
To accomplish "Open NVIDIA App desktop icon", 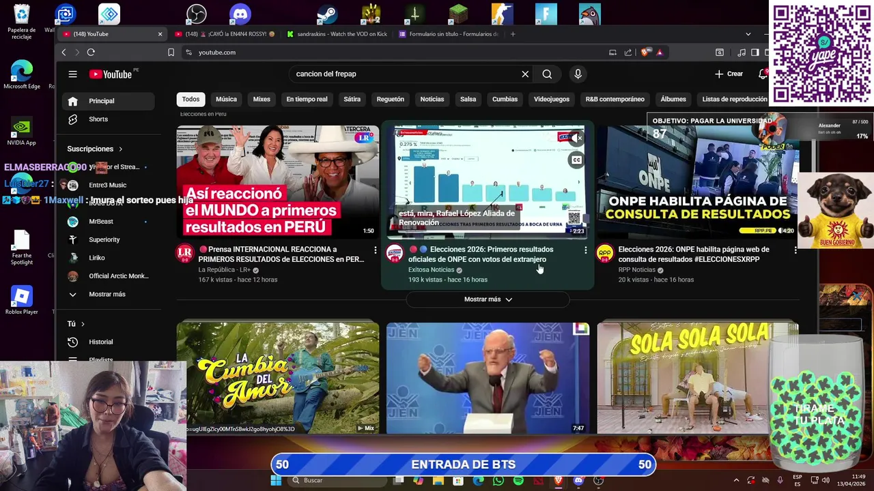I will click(x=21, y=130).
